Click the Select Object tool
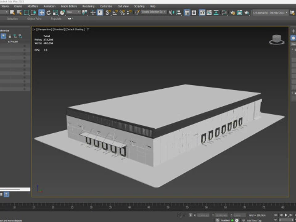This screenshot has height=222, width=296. (x=12, y=12)
